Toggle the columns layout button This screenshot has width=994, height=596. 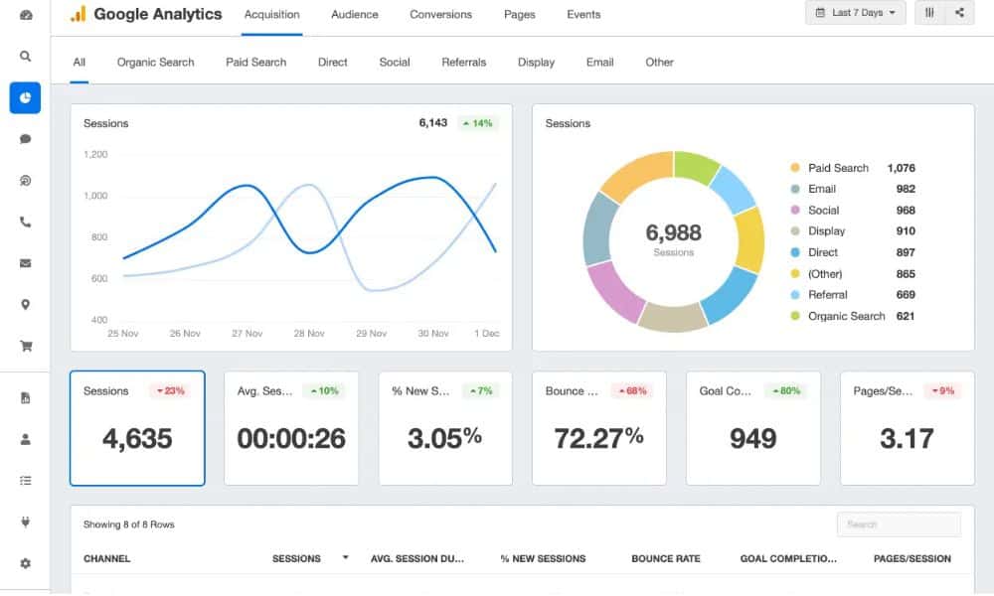tap(929, 13)
